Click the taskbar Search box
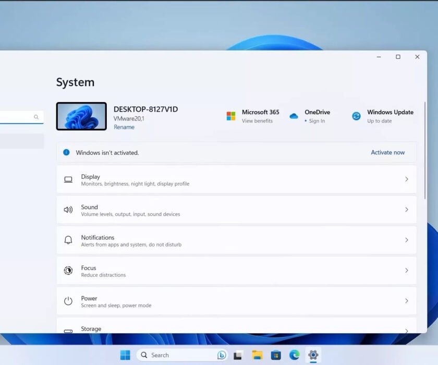 (x=182, y=355)
